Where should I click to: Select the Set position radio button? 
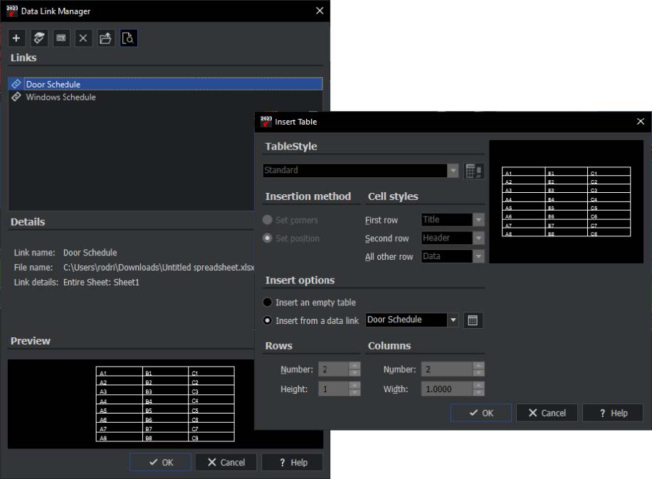point(268,238)
